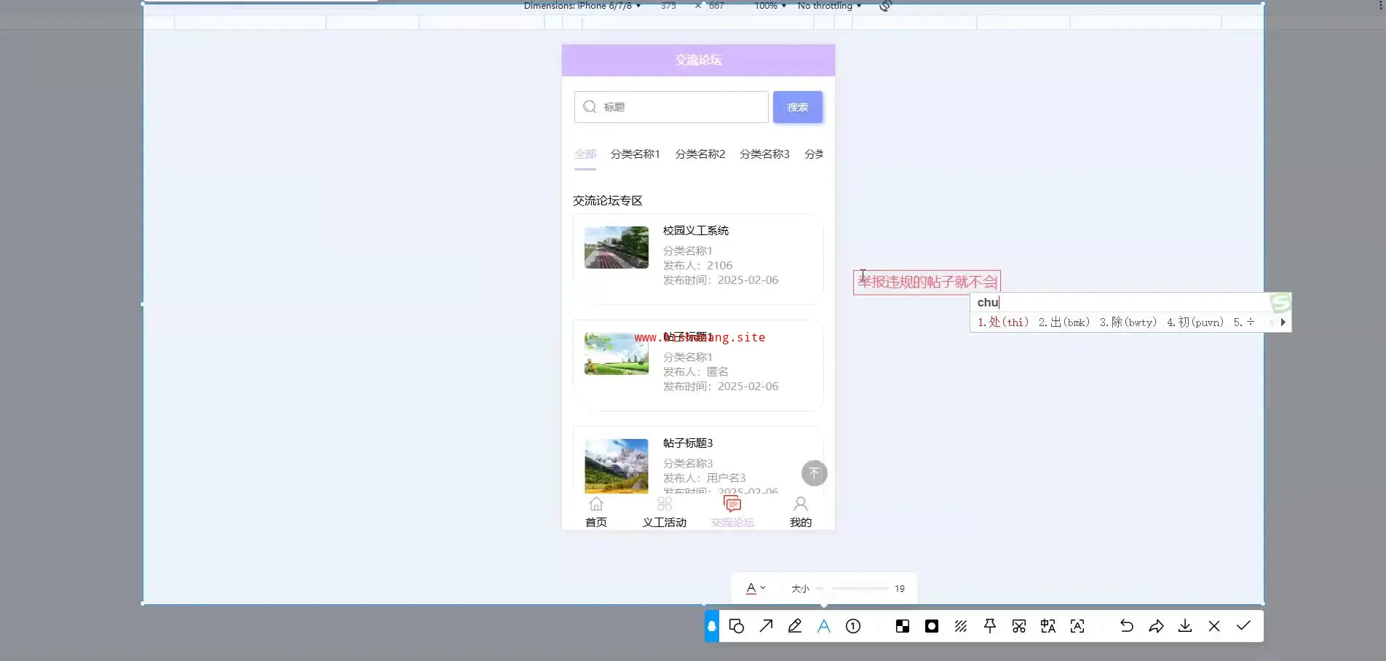Choose the numbered marker tool
The image size is (1386, 661).
tap(853, 626)
